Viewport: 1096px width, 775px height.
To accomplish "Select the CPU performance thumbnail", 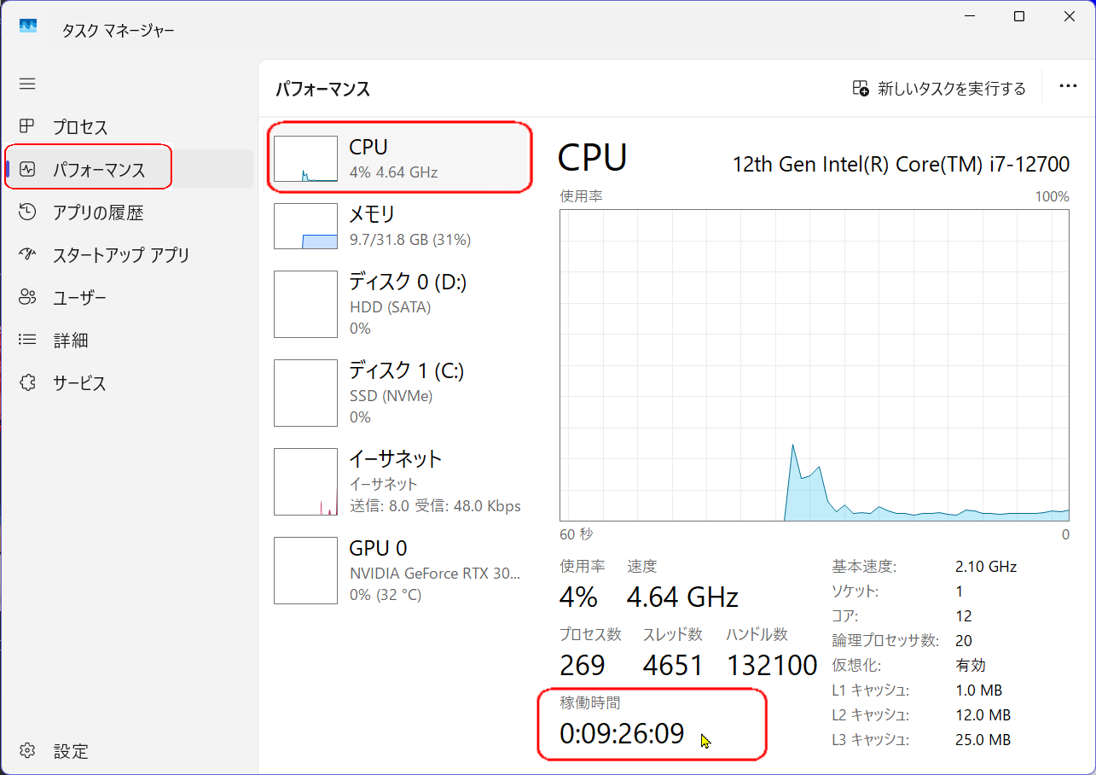I will tap(305, 159).
